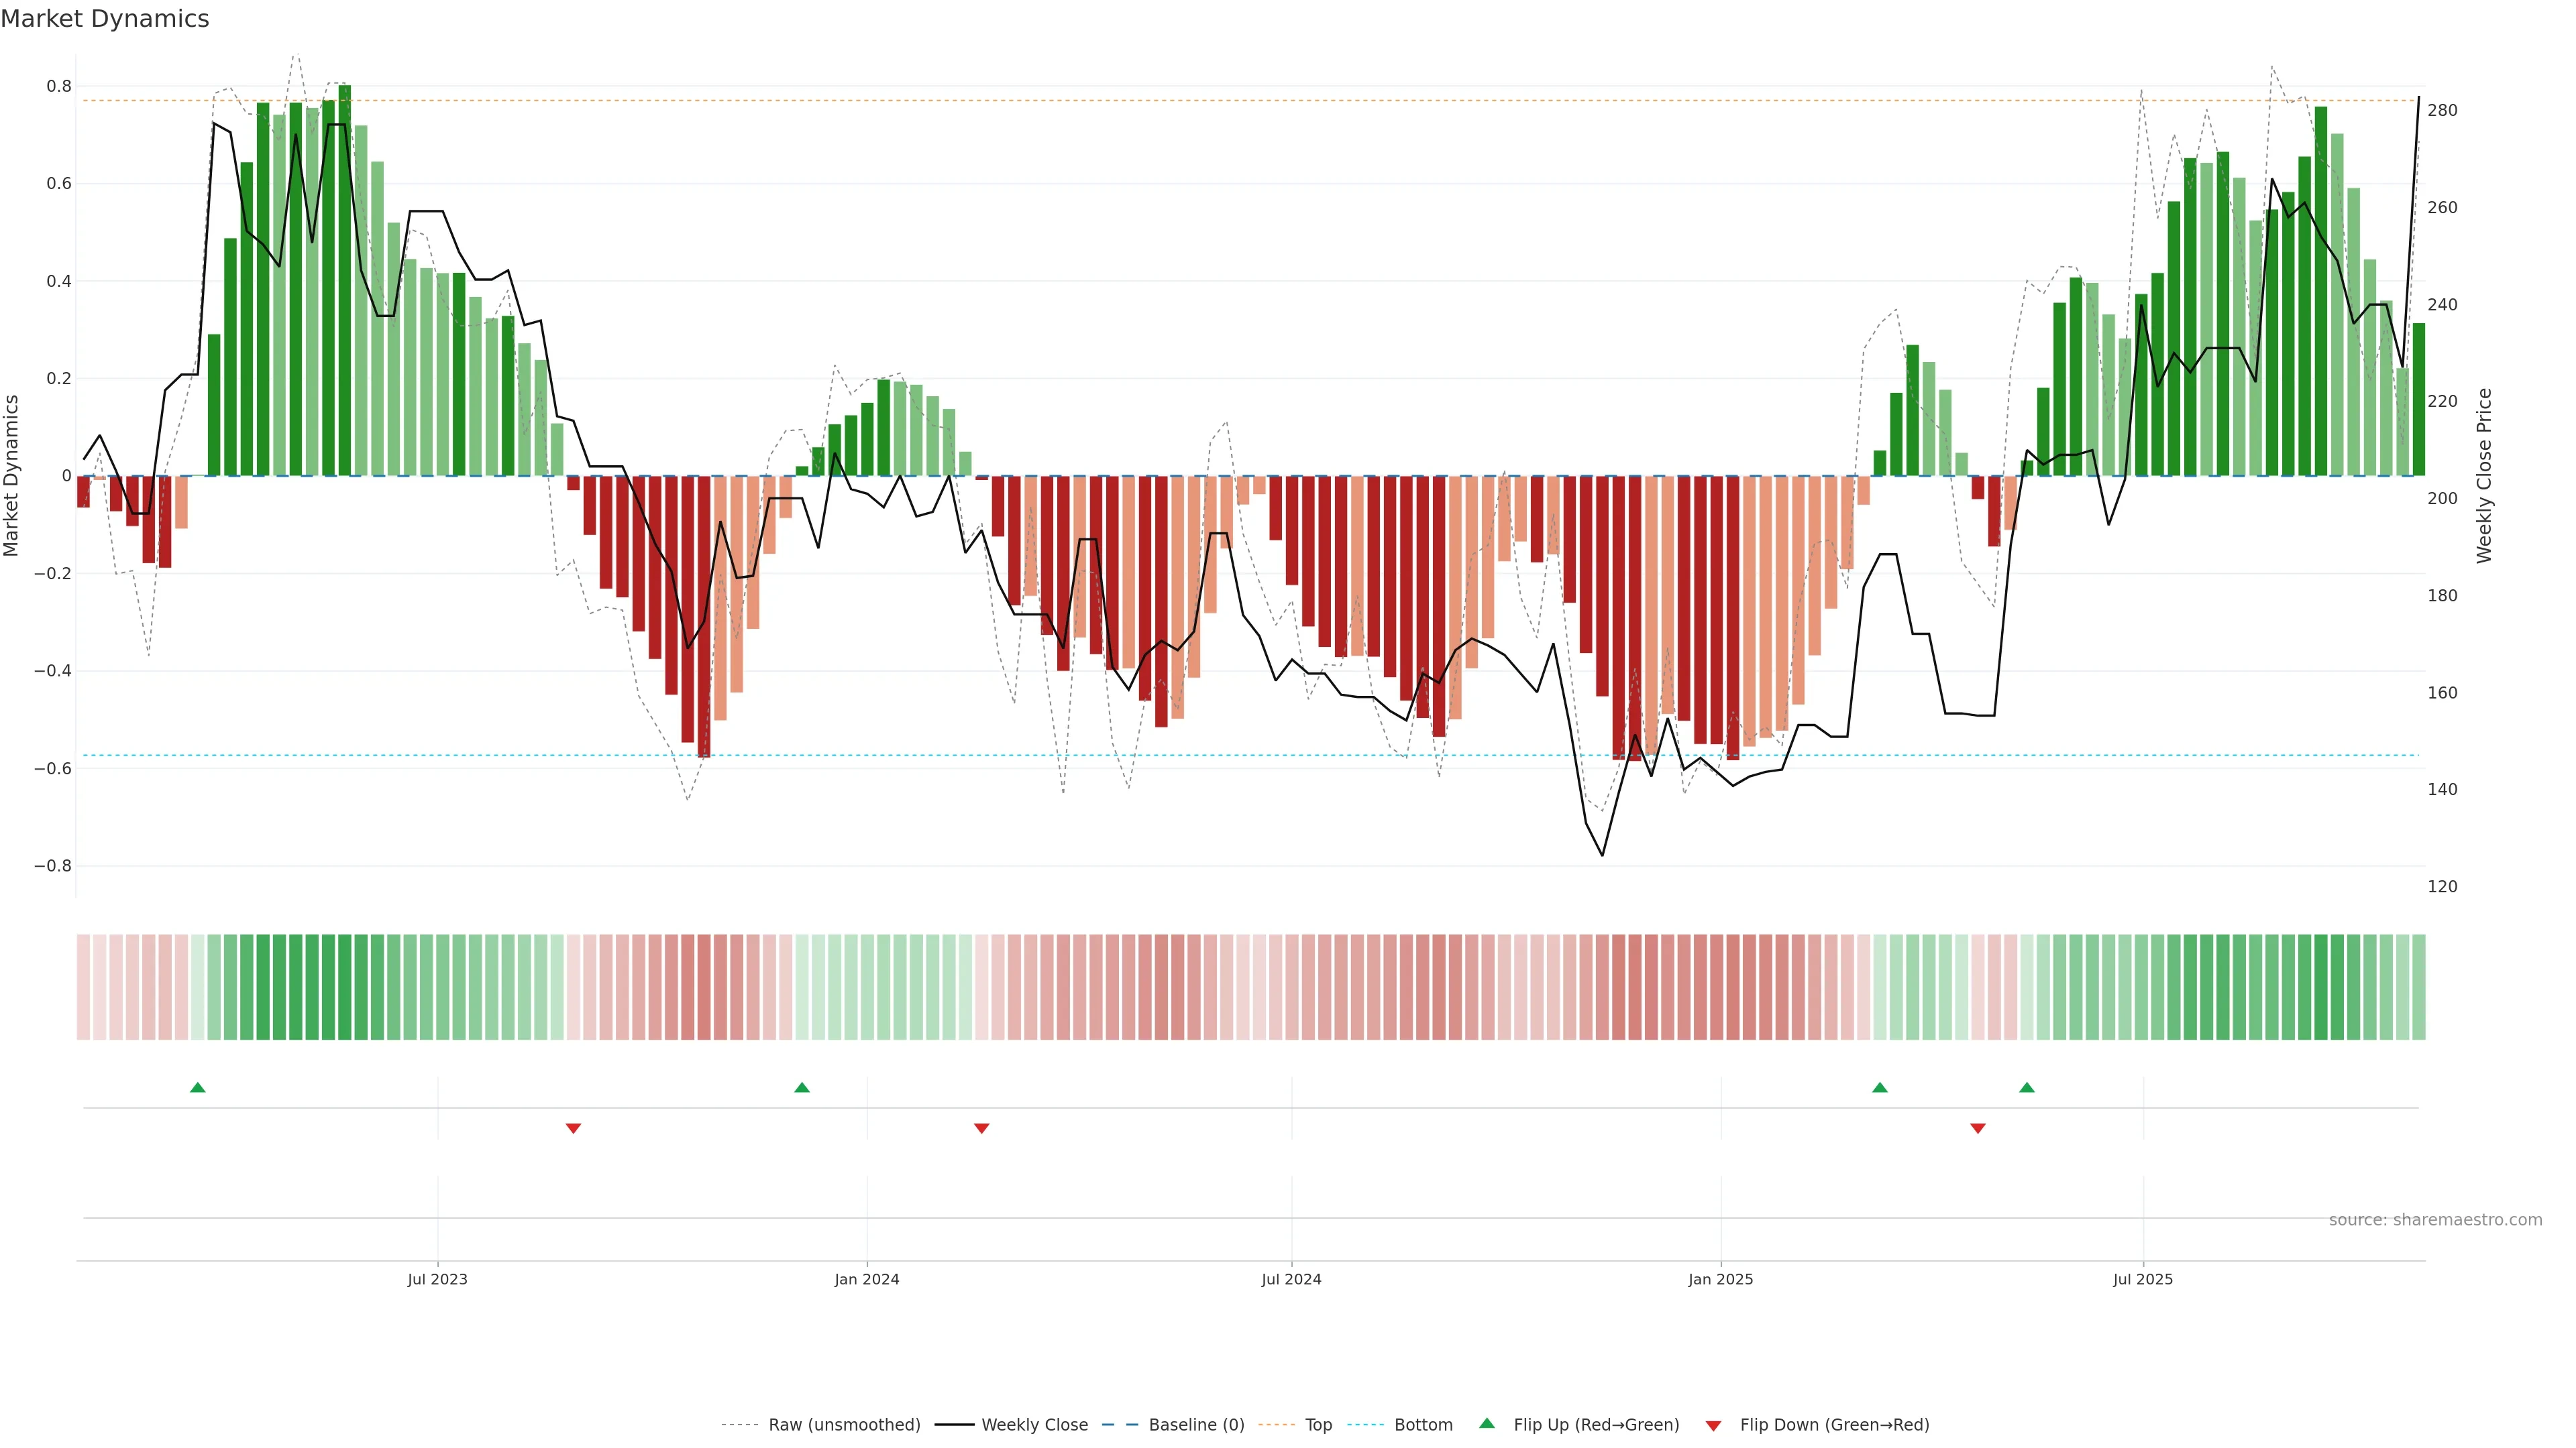The width and height of the screenshot is (2576, 1448).
Task: Toggle the Weekly Close legend entry
Action: tap(1034, 1425)
